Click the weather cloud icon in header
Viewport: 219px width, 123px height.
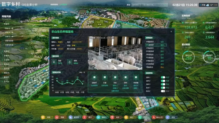tap(208, 5)
